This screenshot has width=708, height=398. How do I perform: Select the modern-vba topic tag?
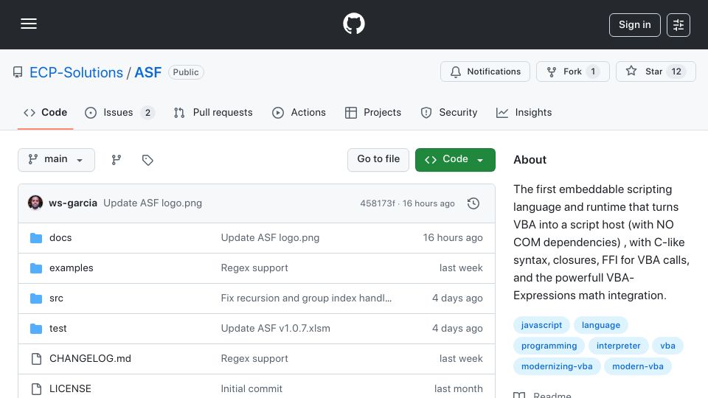click(x=637, y=366)
